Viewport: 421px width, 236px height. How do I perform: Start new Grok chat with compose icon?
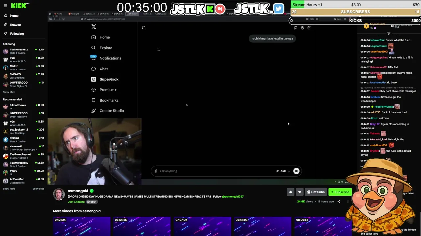pos(309,28)
